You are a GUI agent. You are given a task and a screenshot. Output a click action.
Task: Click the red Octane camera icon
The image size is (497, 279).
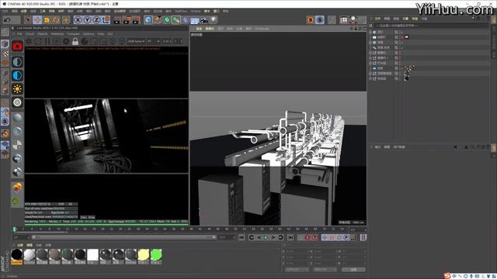(17, 46)
